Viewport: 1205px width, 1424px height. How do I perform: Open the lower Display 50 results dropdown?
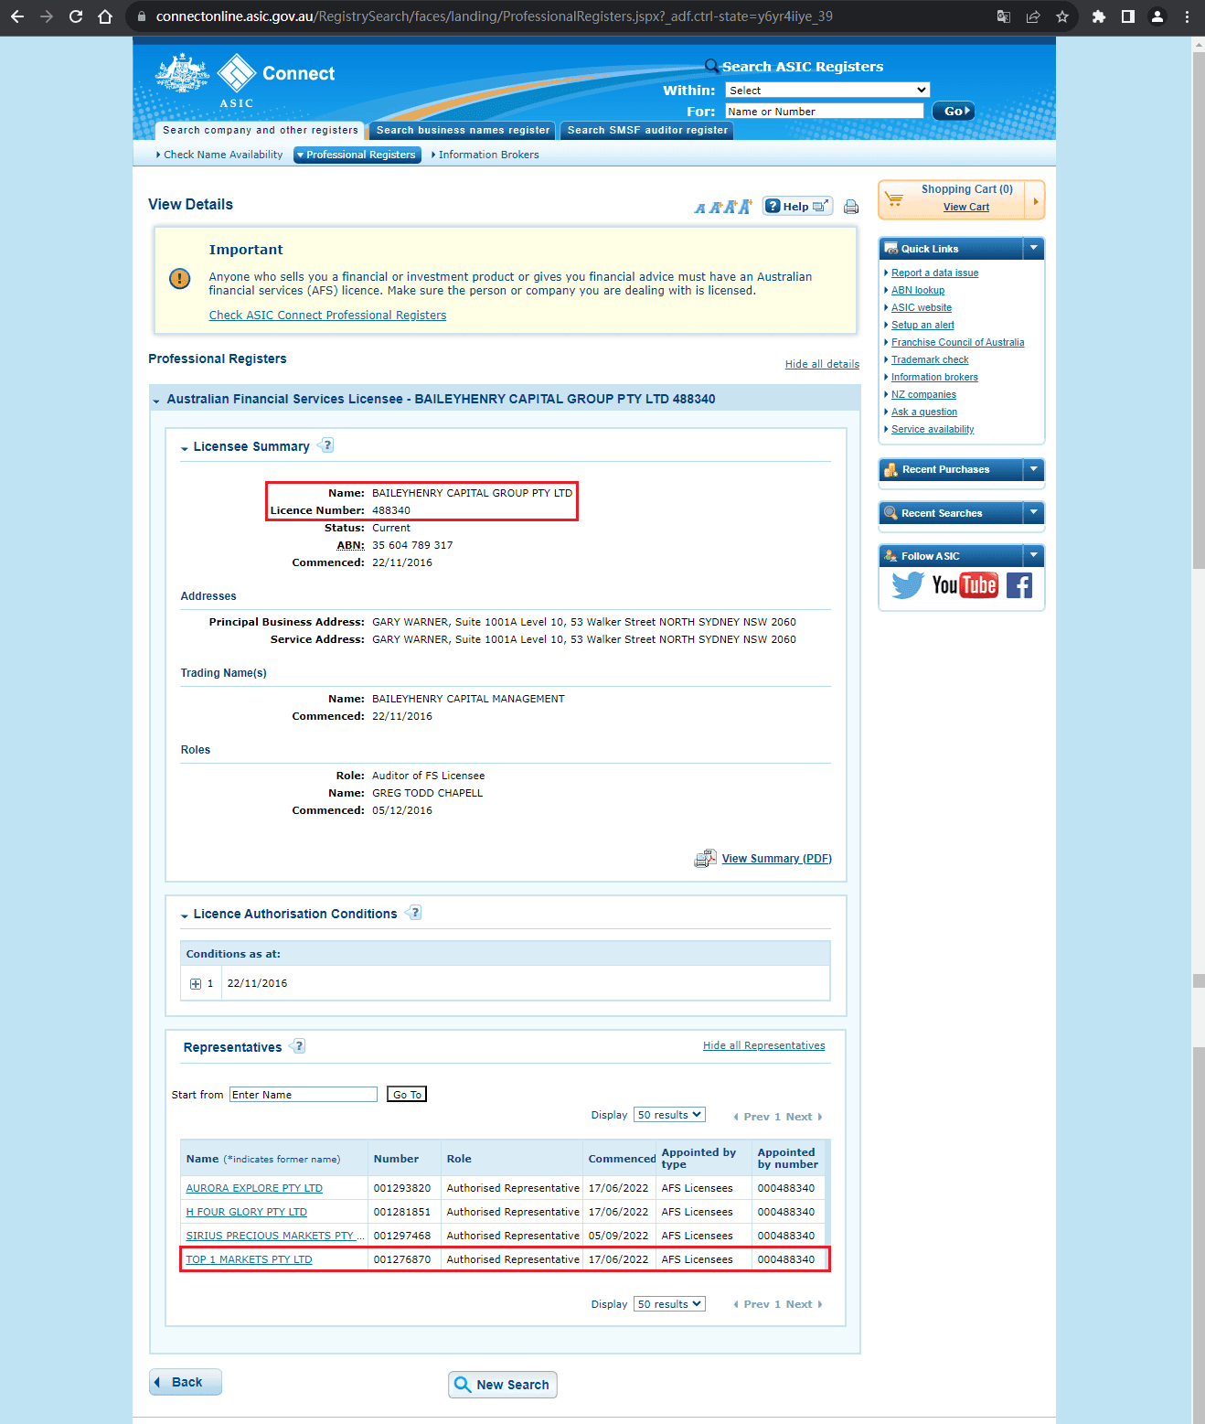669,1304
